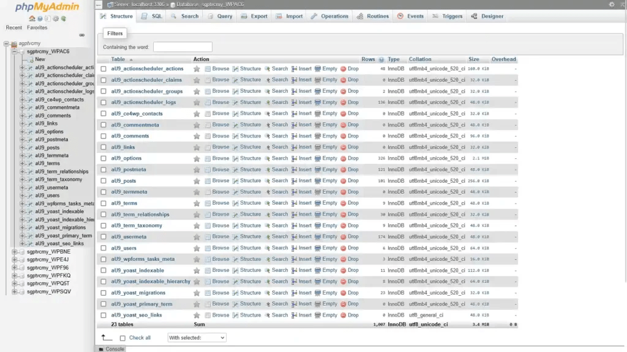The image size is (627, 352).
Task: Click Insert icon for aU9_terms
Action: 294,203
